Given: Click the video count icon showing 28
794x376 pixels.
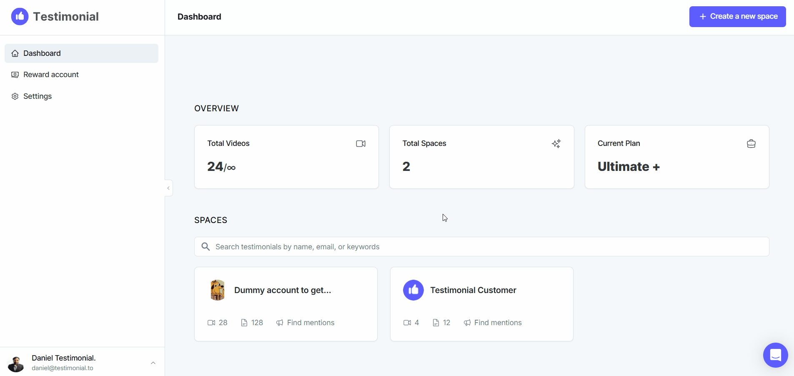Looking at the screenshot, I should click(x=211, y=323).
